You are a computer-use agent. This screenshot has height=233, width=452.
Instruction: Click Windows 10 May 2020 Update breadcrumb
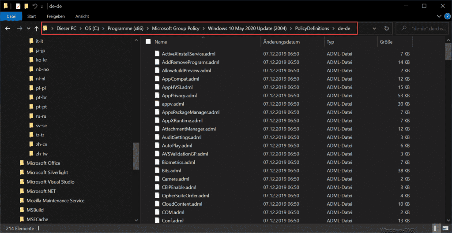point(247,29)
